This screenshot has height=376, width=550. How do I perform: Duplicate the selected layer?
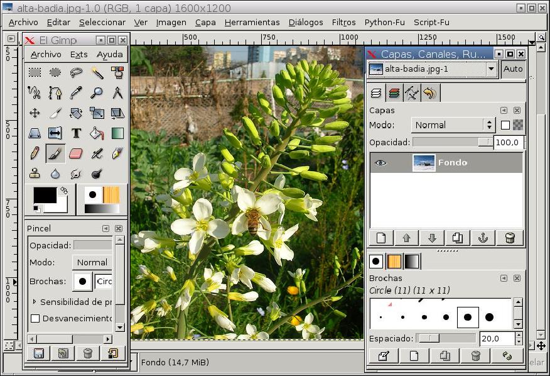coord(458,238)
